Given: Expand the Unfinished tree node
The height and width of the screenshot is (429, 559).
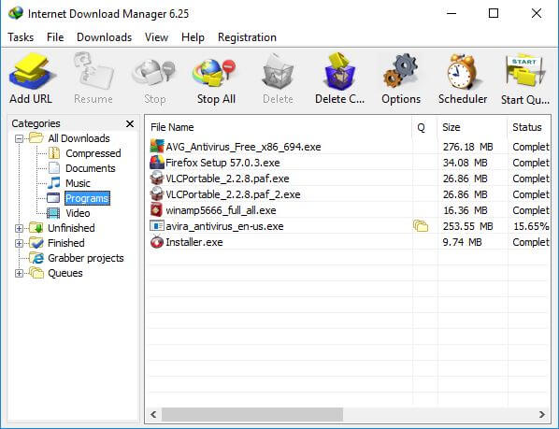Looking at the screenshot, I should click(x=20, y=228).
